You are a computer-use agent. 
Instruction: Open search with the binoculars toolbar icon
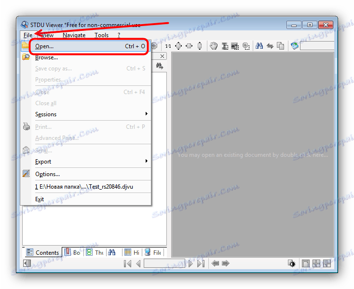259,46
